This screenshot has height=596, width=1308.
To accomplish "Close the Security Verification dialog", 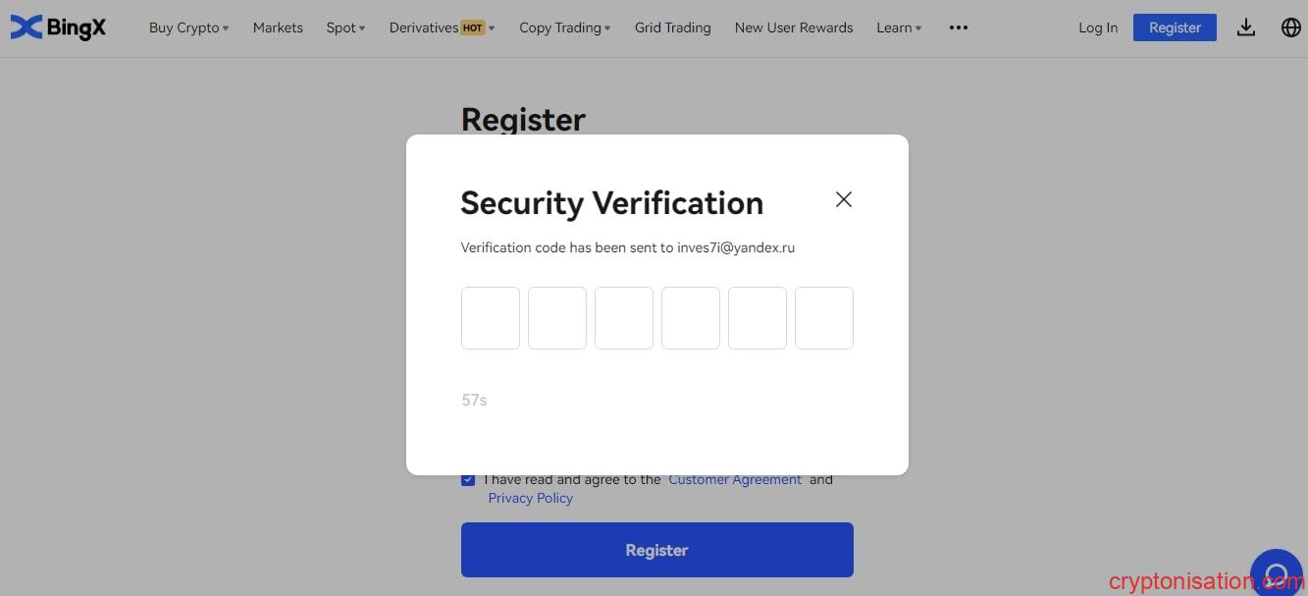I will coord(844,199).
